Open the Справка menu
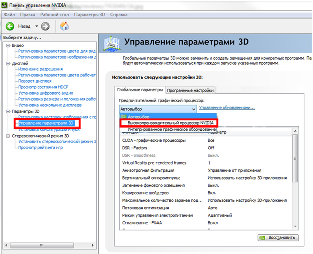Viewport: 313px width, 254px height. coord(119,15)
